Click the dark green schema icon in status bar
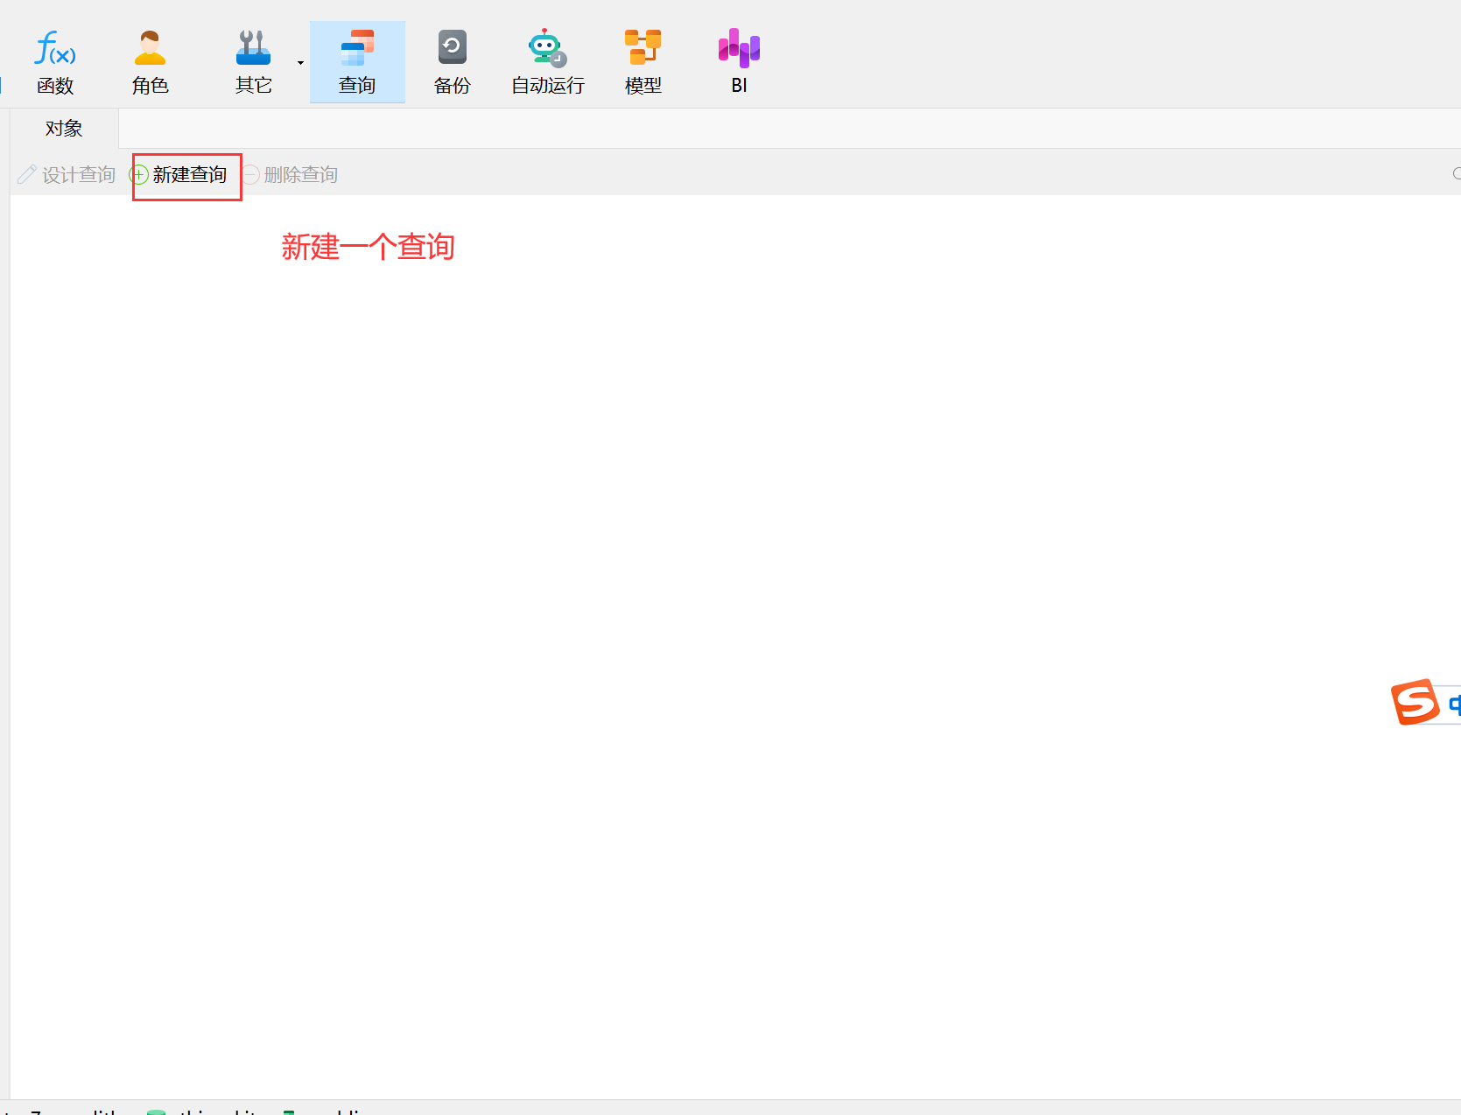This screenshot has height=1115, width=1461. pyautogui.click(x=288, y=1111)
